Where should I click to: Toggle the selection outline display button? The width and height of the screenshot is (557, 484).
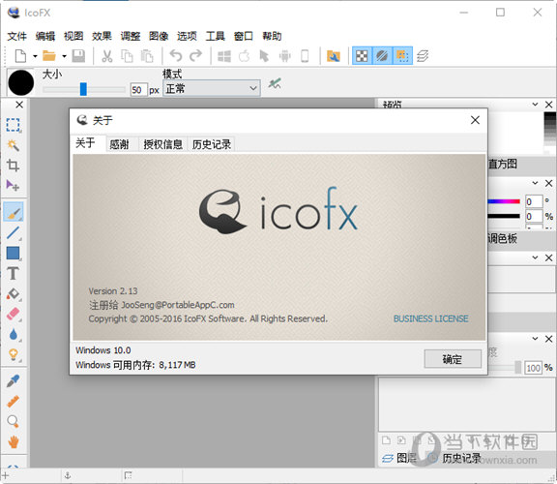402,56
